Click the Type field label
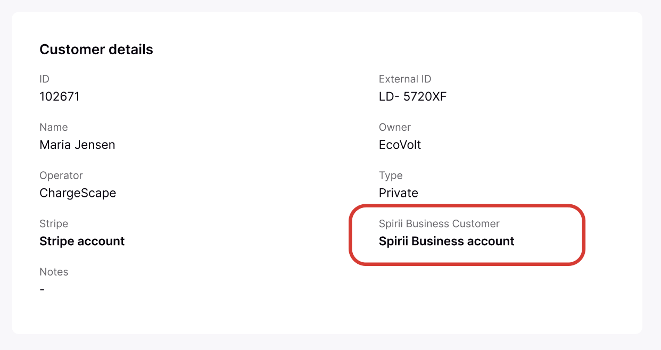Viewport: 661px width, 350px height. pyautogui.click(x=391, y=176)
